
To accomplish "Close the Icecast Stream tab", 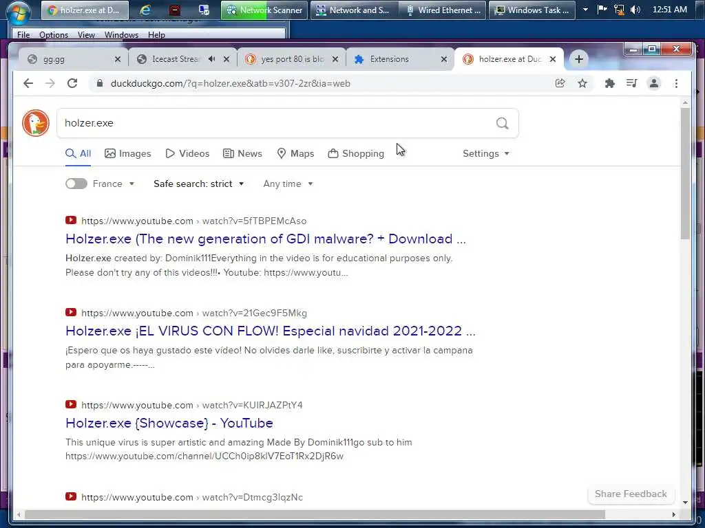I will point(227,59).
